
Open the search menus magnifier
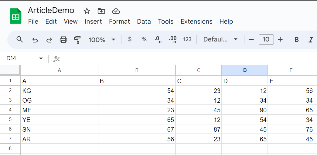tap(20, 39)
